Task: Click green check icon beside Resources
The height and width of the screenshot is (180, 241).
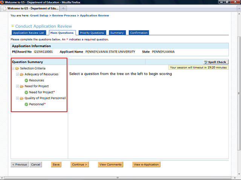Action: 26,80
